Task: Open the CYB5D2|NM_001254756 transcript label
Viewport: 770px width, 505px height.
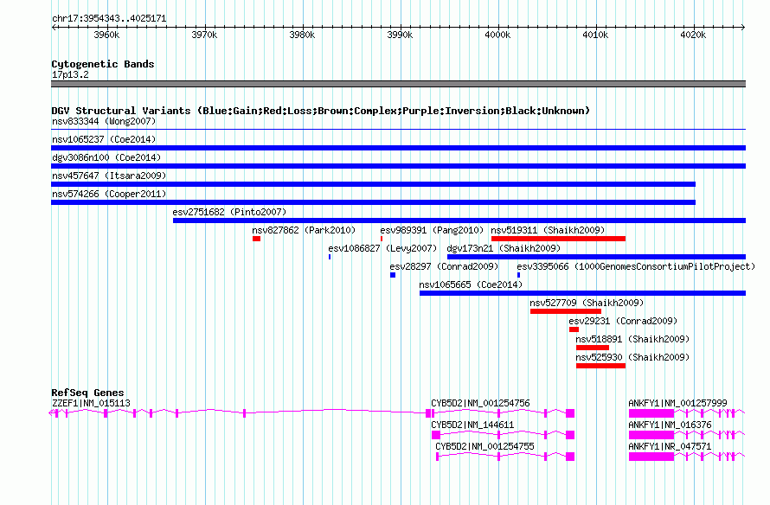Action: click(480, 404)
